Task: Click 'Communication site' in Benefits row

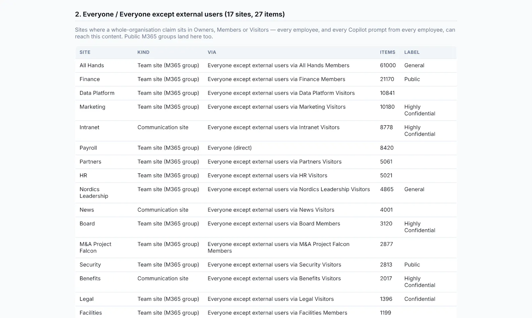Action: coord(163,278)
